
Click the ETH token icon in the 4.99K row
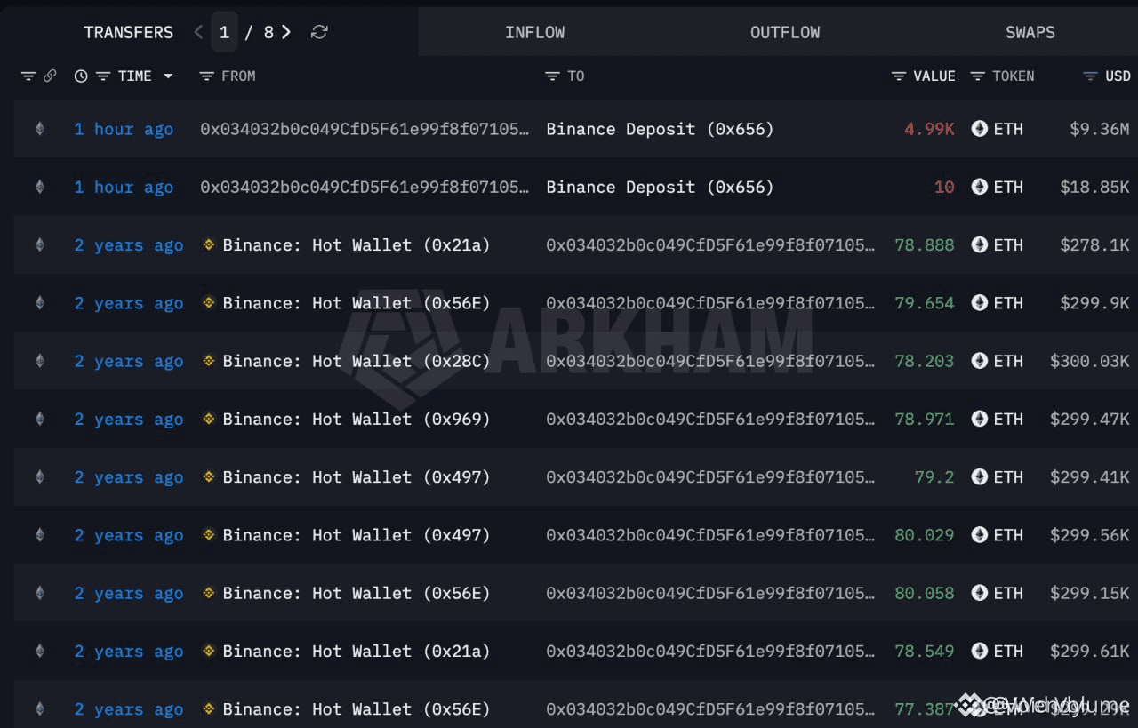click(980, 129)
